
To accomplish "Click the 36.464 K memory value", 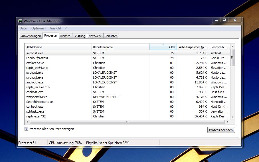I will [x=201, y=116].
